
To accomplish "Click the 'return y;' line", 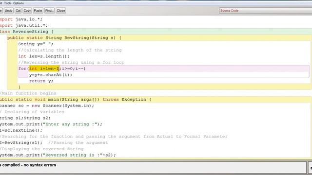I will pos(41,81).
